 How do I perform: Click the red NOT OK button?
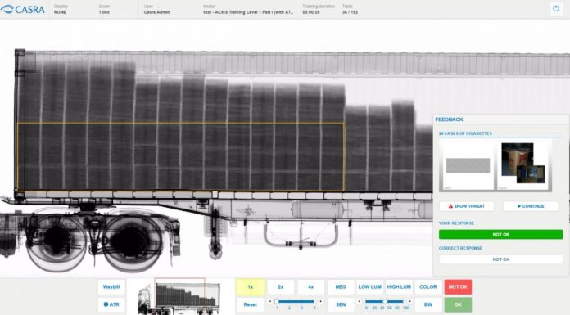[x=458, y=286]
